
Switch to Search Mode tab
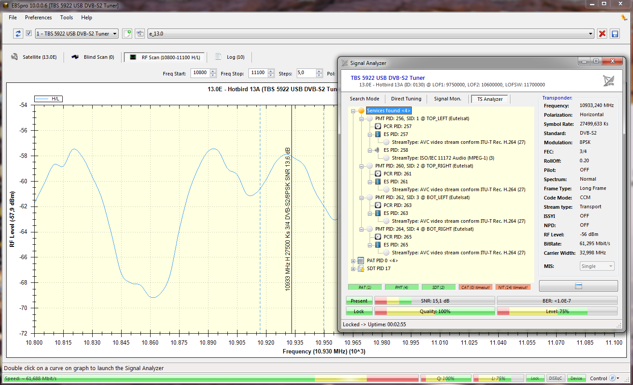[x=364, y=99]
